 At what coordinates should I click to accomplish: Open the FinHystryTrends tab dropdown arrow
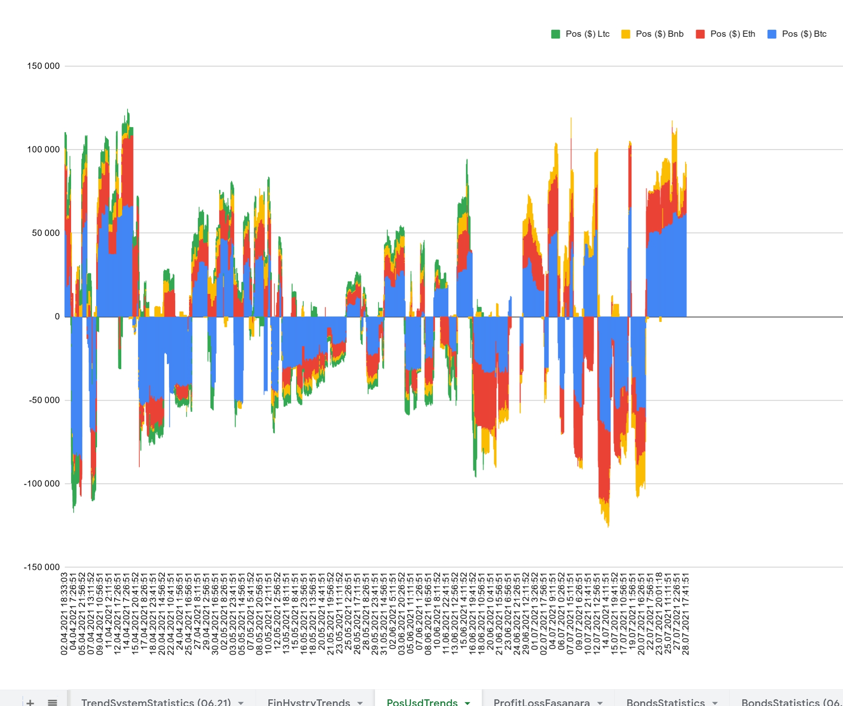[x=360, y=703]
